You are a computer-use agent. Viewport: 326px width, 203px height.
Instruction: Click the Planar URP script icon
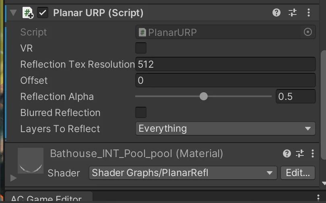pyautogui.click(x=28, y=13)
